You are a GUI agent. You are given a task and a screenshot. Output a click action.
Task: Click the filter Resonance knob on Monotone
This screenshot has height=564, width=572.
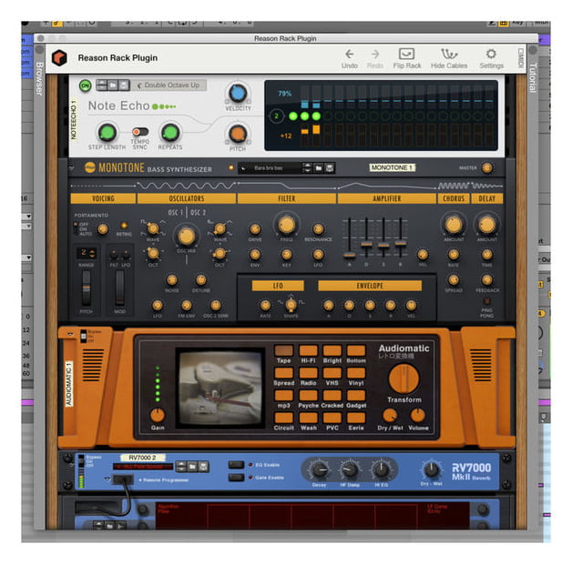point(318,229)
